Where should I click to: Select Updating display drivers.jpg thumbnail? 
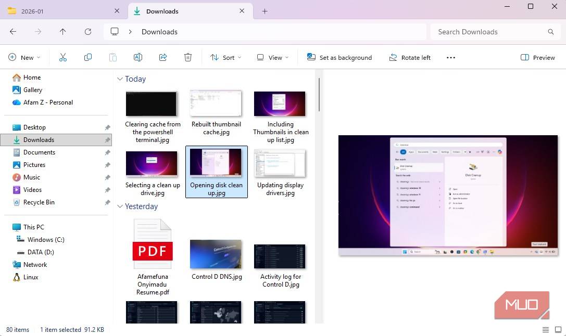point(280,164)
